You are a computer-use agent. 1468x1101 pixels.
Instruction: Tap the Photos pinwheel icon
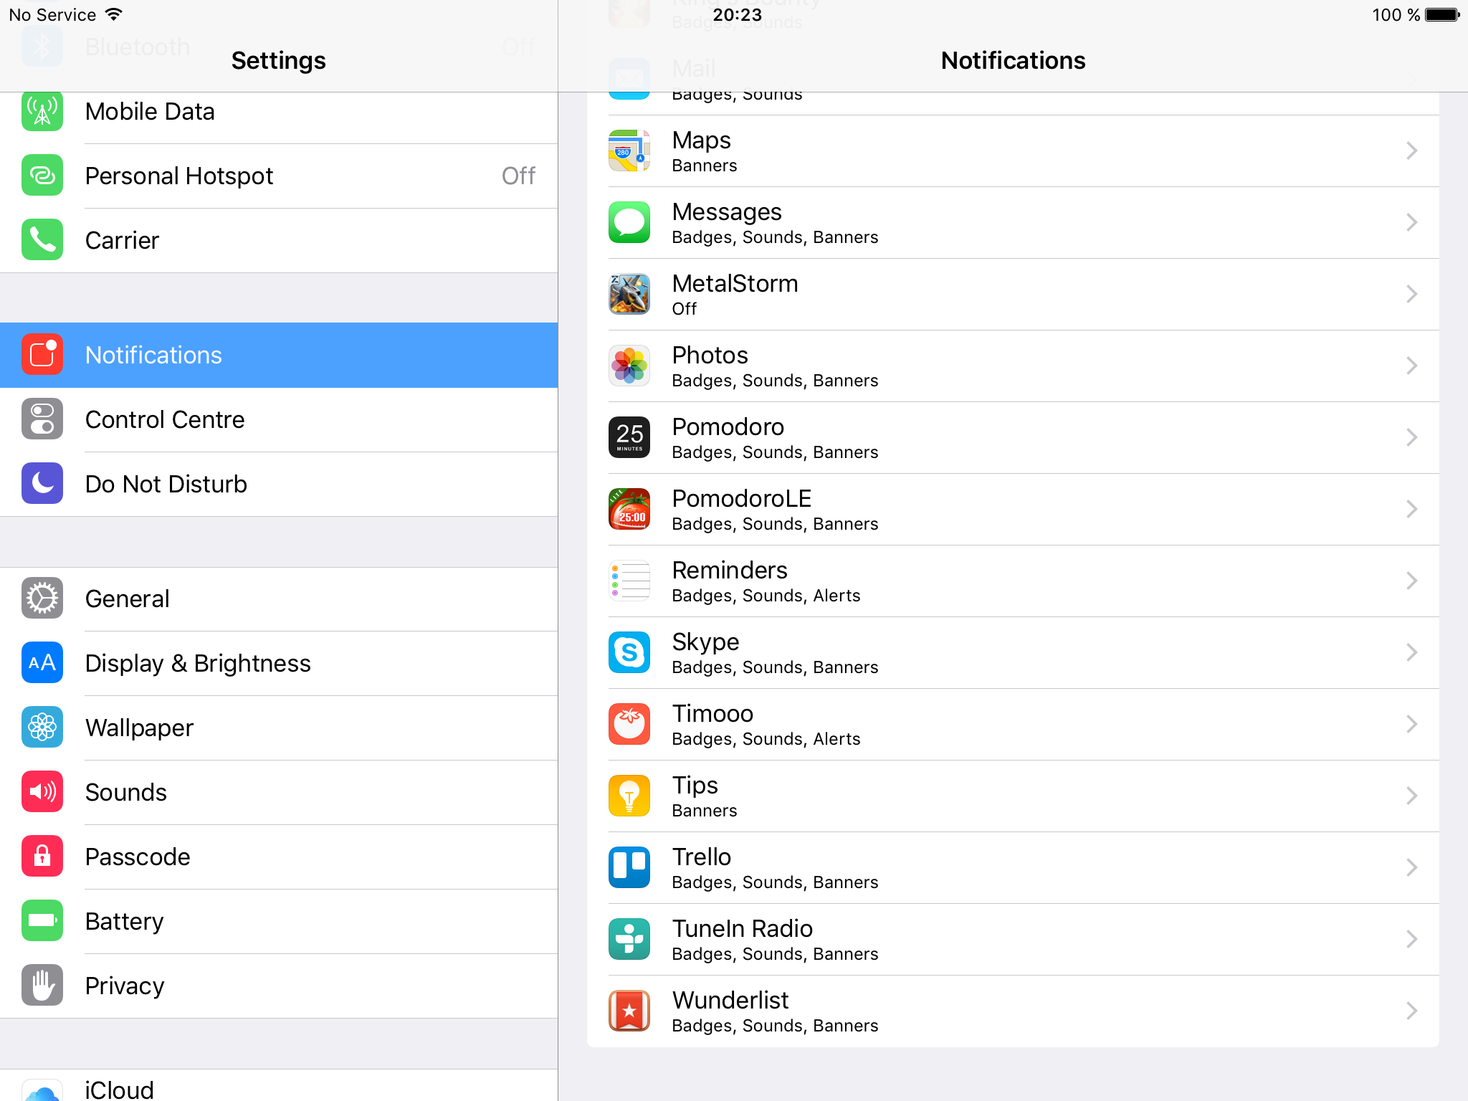tap(629, 366)
